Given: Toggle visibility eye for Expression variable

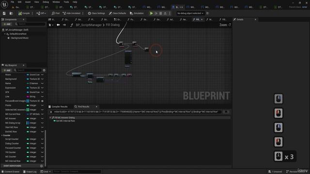Looking at the screenshot, I should 42,88.
